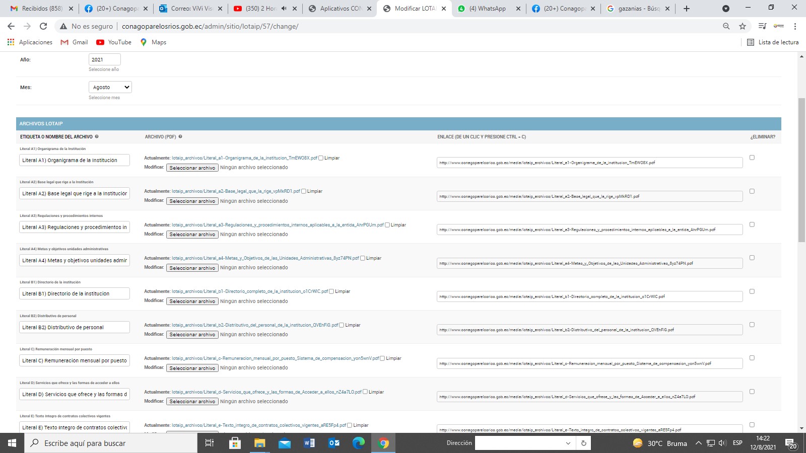Reload the current page

pos(43,26)
